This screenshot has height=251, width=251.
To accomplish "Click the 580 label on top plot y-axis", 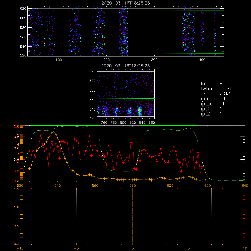I will [23, 28].
